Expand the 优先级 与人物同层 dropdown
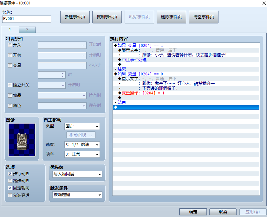Screen dimensions: 267x217 point(77,174)
